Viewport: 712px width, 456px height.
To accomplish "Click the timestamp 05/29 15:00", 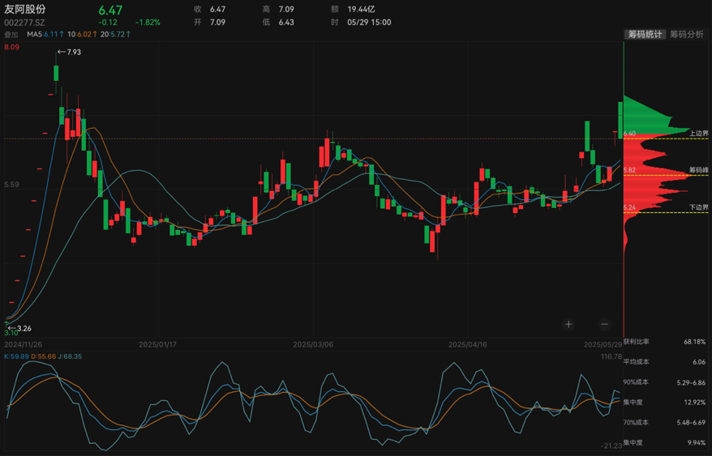I will click(x=369, y=22).
